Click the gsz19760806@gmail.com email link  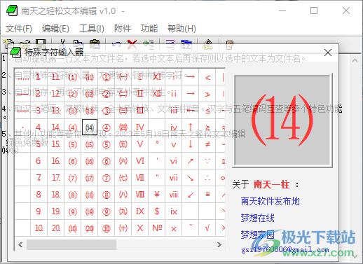tap(285, 250)
